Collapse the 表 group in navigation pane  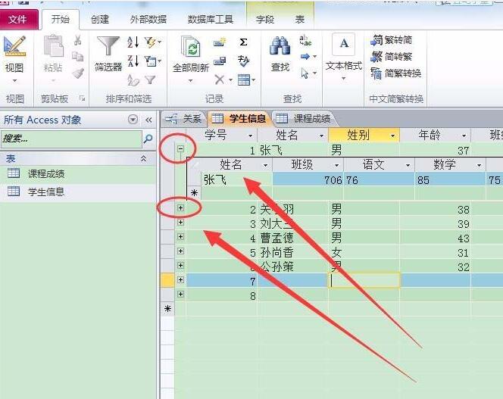point(143,159)
